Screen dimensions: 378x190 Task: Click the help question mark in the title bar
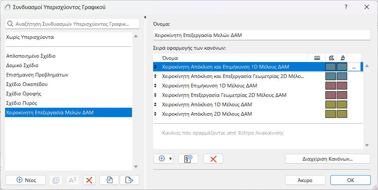pos(346,7)
